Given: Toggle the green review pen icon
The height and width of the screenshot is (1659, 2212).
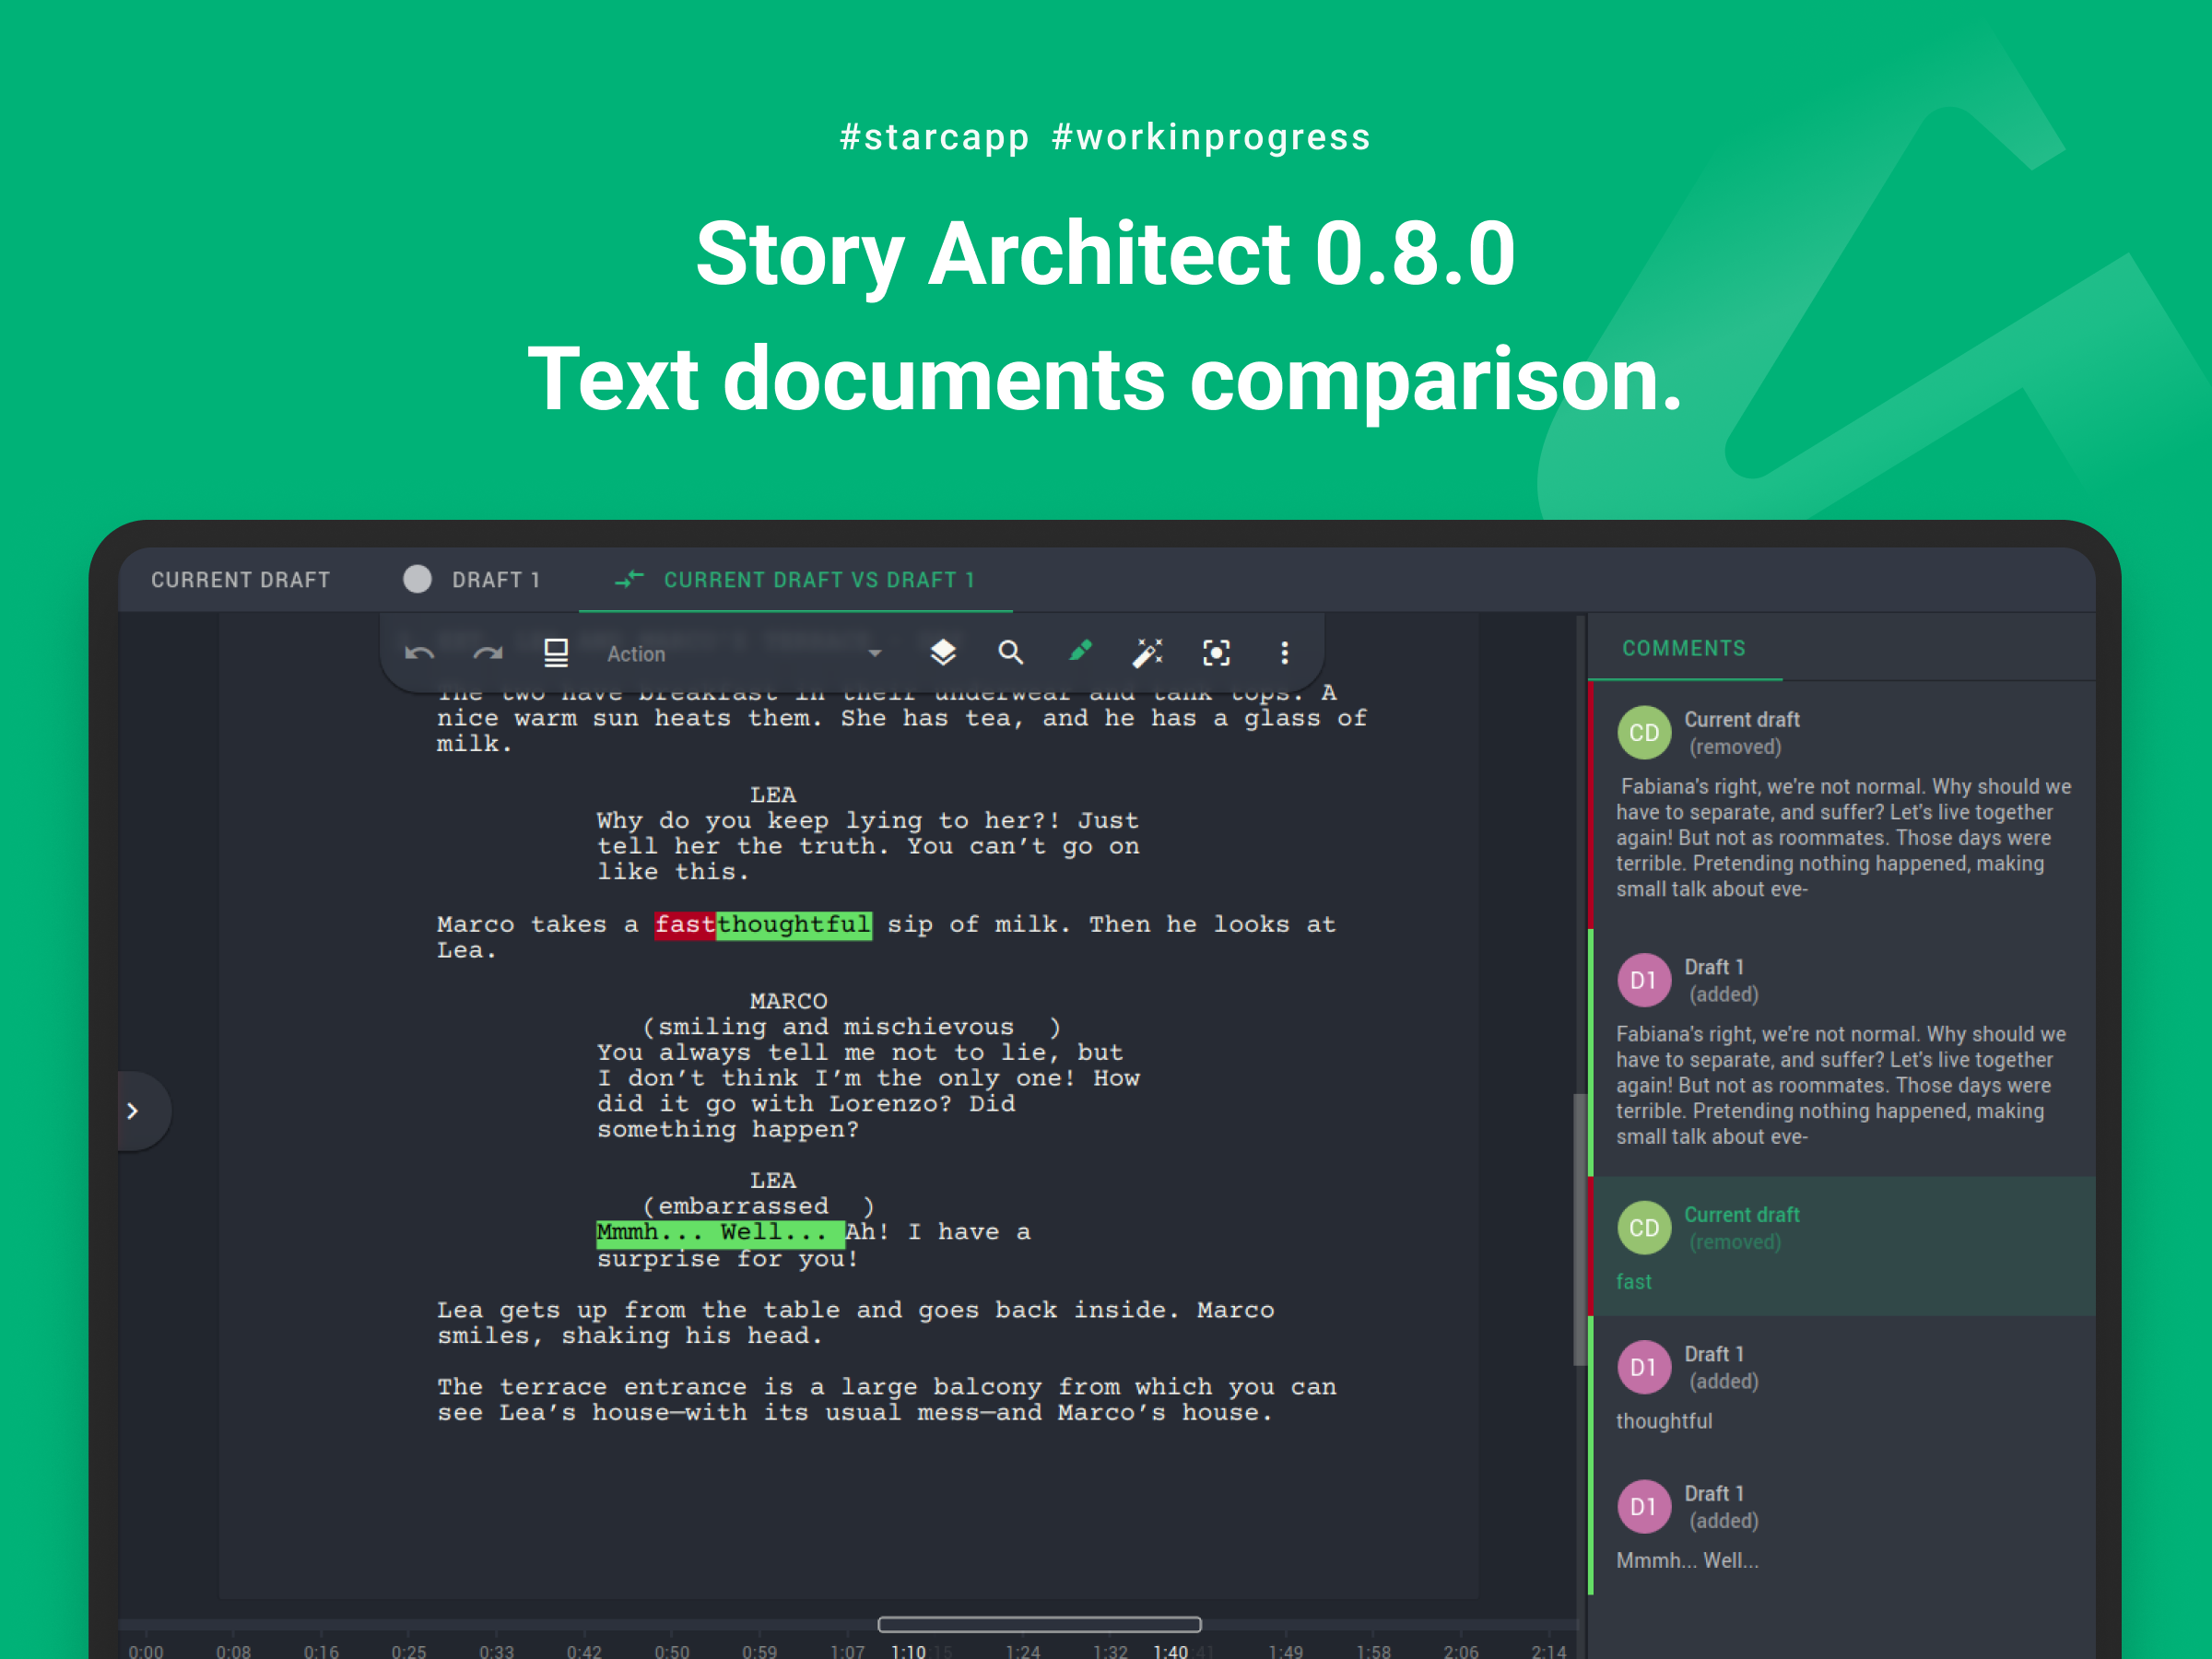Looking at the screenshot, I should [1080, 652].
